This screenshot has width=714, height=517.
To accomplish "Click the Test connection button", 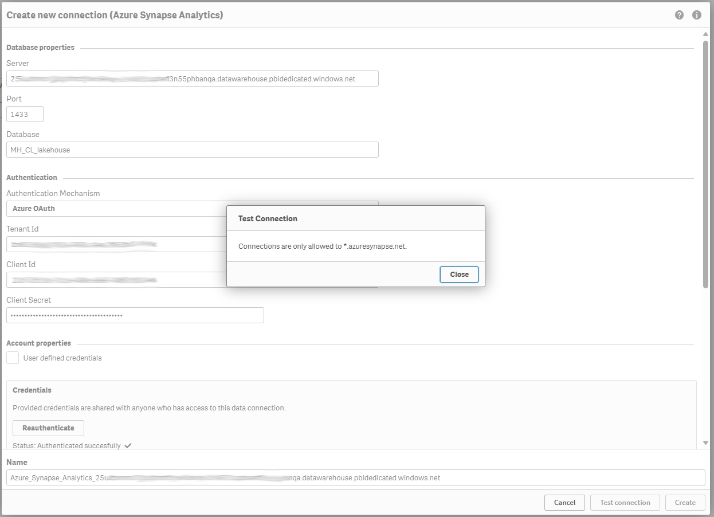I will [x=625, y=503].
